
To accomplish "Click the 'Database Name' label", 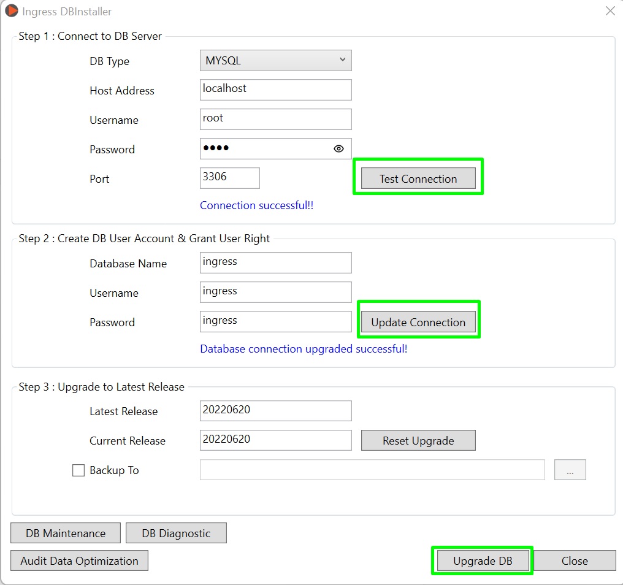I will [128, 264].
